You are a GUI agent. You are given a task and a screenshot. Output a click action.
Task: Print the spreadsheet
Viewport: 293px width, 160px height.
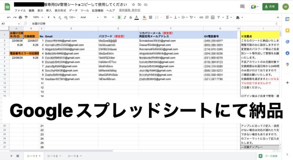21,17
